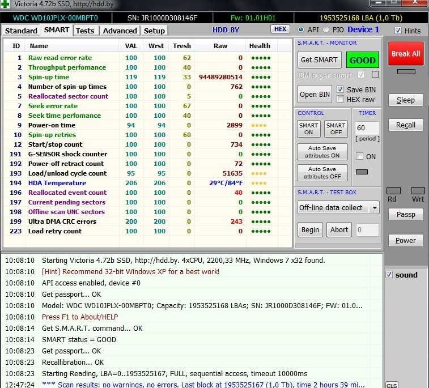Click Begin in SMART test box
The image size is (429, 388).
click(x=310, y=229)
